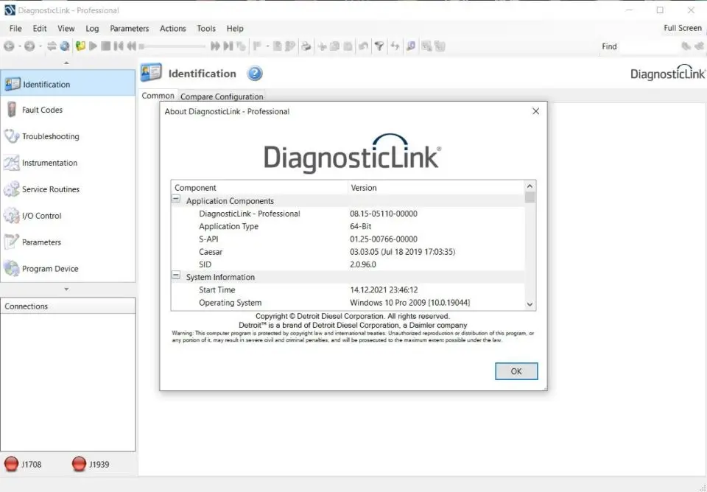Open Troubleshooting in the sidebar
707x492 pixels.
(x=68, y=136)
